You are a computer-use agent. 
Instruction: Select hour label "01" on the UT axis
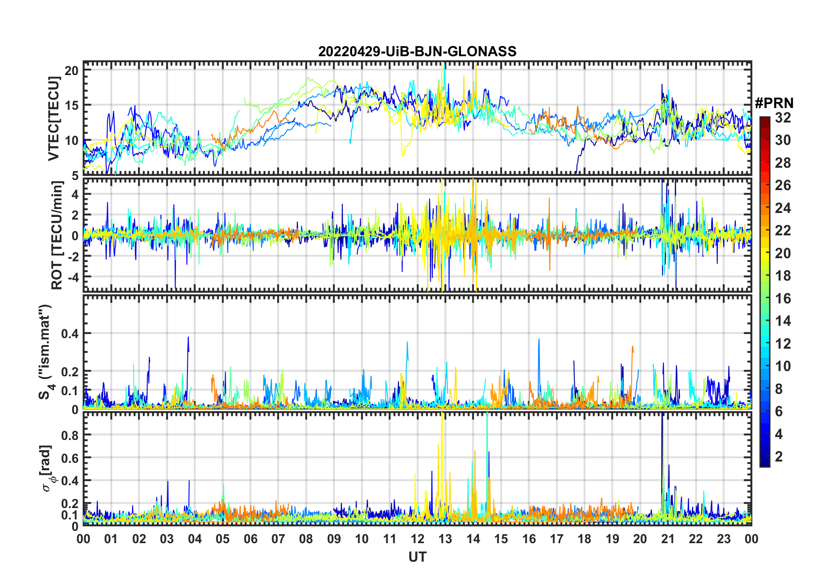click(111, 539)
